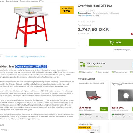Click the Sikker betaling check icon
The height and width of the screenshot is (133, 133).
pyautogui.click(x=80, y=72)
